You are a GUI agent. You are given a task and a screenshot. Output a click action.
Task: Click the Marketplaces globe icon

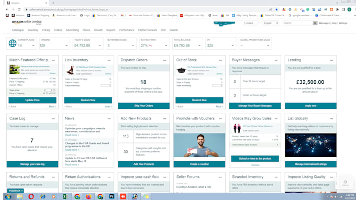pyautogui.click(x=13, y=43)
